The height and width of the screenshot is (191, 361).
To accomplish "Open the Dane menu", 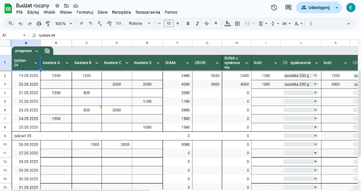I will point(103,12).
